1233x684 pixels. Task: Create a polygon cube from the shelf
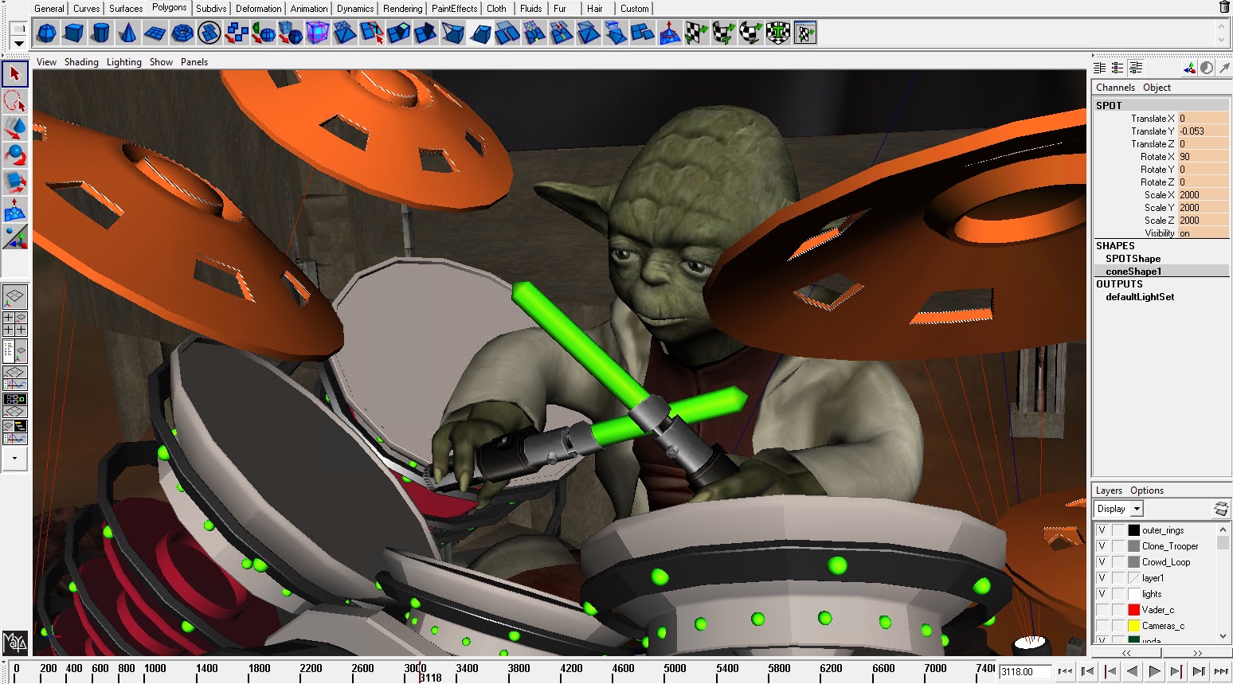click(x=74, y=33)
